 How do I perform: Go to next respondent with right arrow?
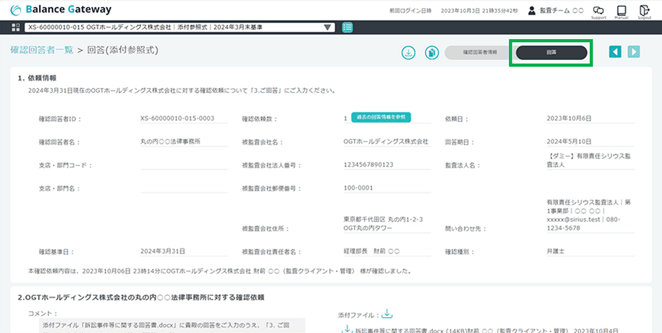(634, 52)
